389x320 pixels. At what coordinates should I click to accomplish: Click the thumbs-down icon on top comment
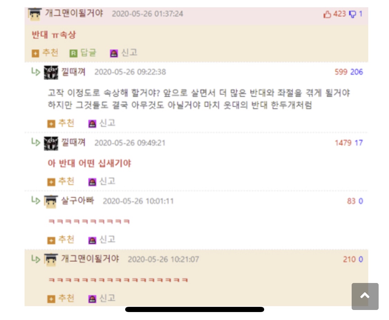click(x=352, y=14)
